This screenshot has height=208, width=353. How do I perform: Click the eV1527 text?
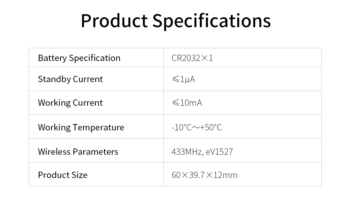[x=219, y=152]
